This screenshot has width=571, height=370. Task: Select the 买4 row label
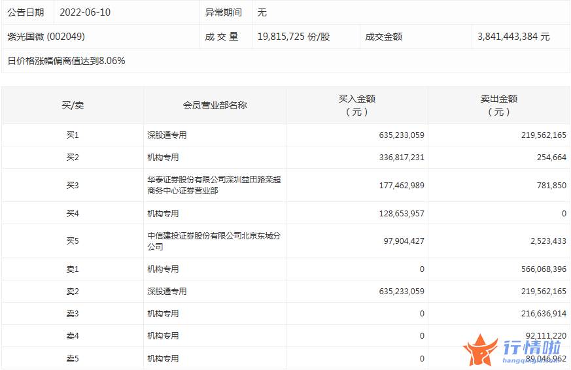click(73, 213)
